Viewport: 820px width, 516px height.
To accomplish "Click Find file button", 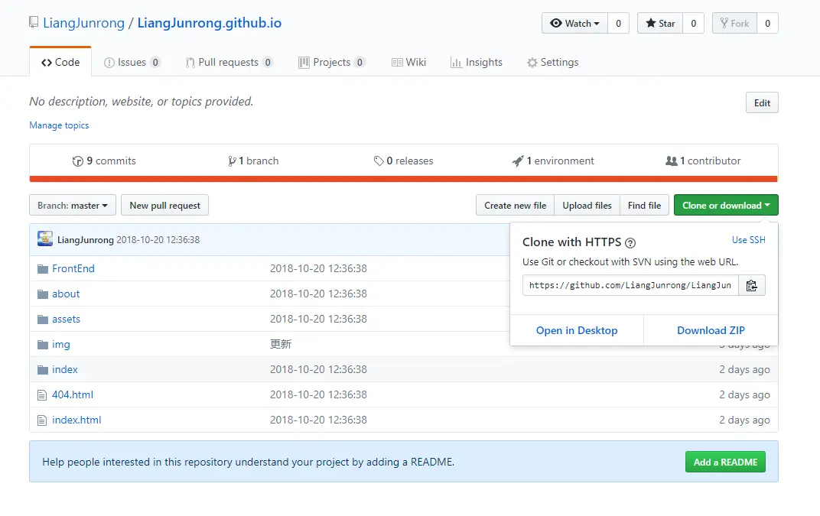I will pos(644,206).
